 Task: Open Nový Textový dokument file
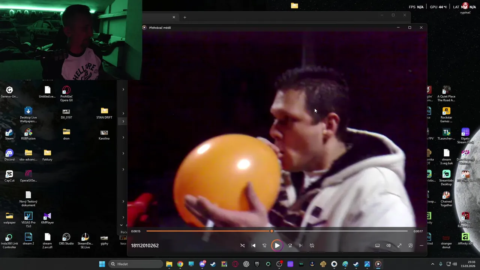click(28, 199)
